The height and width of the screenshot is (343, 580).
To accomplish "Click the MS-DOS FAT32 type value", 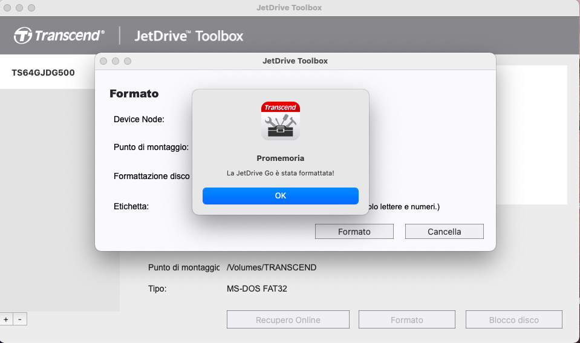I will pyautogui.click(x=256, y=289).
